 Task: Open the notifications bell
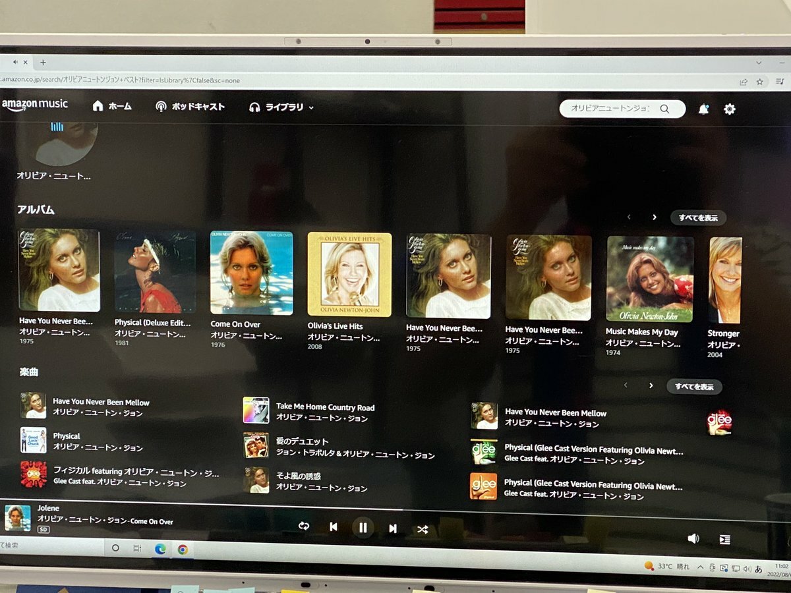[x=703, y=109]
